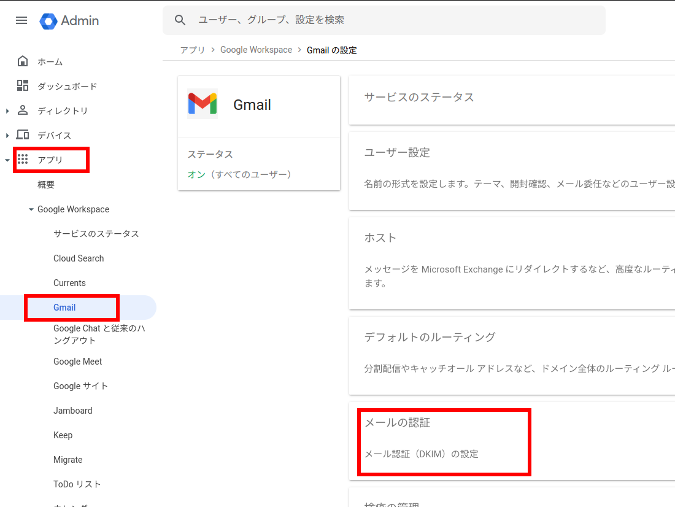Click the アプリ grid icon

click(23, 160)
